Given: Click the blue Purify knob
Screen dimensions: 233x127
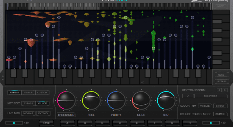Looking at the screenshot, I should click(x=116, y=101).
